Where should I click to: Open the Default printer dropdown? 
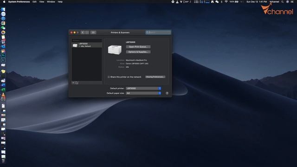point(143,89)
